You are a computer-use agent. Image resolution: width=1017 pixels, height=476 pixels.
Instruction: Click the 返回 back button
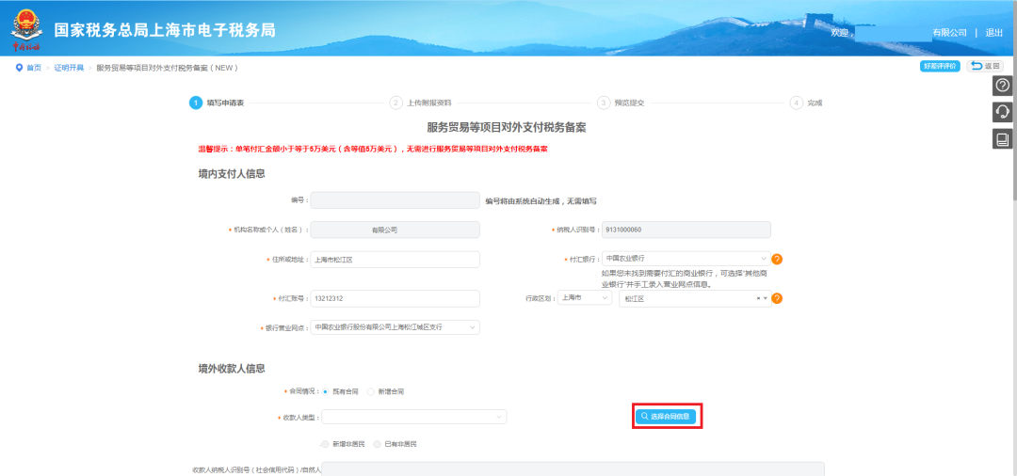point(985,66)
